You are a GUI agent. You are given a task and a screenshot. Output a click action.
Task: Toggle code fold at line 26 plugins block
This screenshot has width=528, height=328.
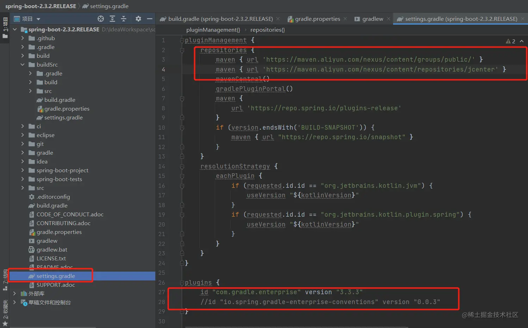tap(182, 283)
